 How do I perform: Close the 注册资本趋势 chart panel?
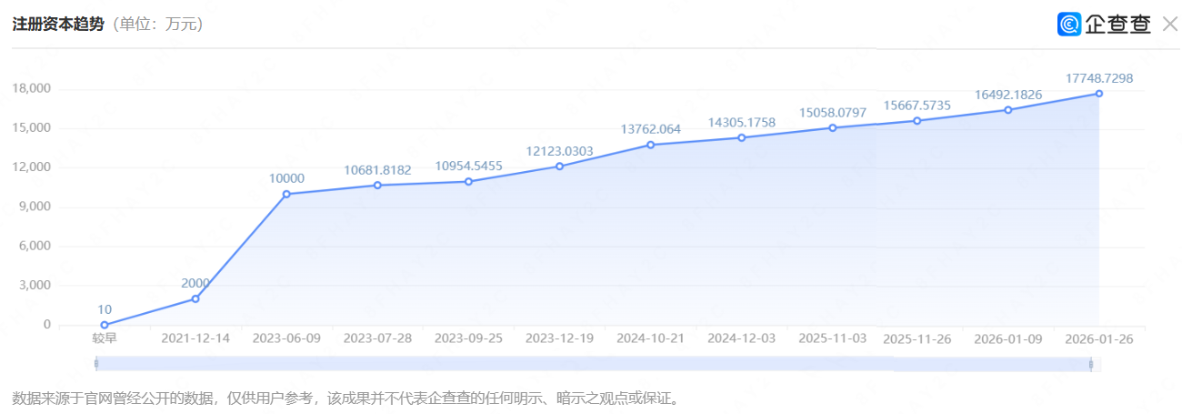point(1169,25)
